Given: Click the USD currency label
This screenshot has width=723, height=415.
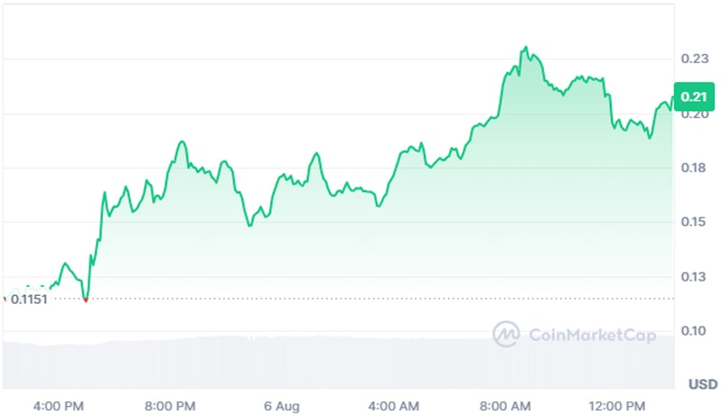Looking at the screenshot, I should [702, 384].
